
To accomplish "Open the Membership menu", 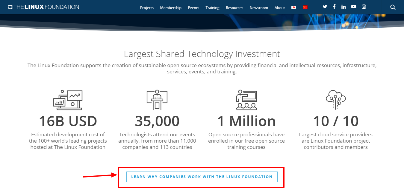I will (171, 8).
